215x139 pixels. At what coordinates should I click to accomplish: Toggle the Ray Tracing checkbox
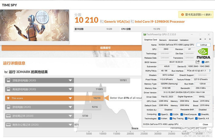click(171, 118)
